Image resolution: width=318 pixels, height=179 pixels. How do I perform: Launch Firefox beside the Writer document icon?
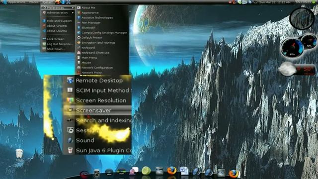click(x=171, y=171)
